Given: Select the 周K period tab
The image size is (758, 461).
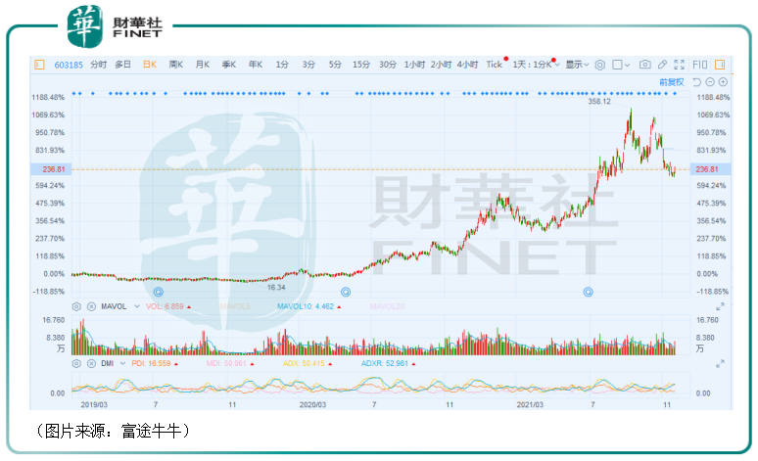Looking at the screenshot, I should (x=176, y=65).
